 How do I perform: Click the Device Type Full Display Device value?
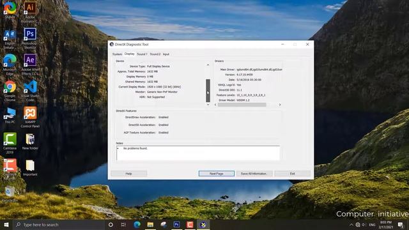(x=158, y=66)
